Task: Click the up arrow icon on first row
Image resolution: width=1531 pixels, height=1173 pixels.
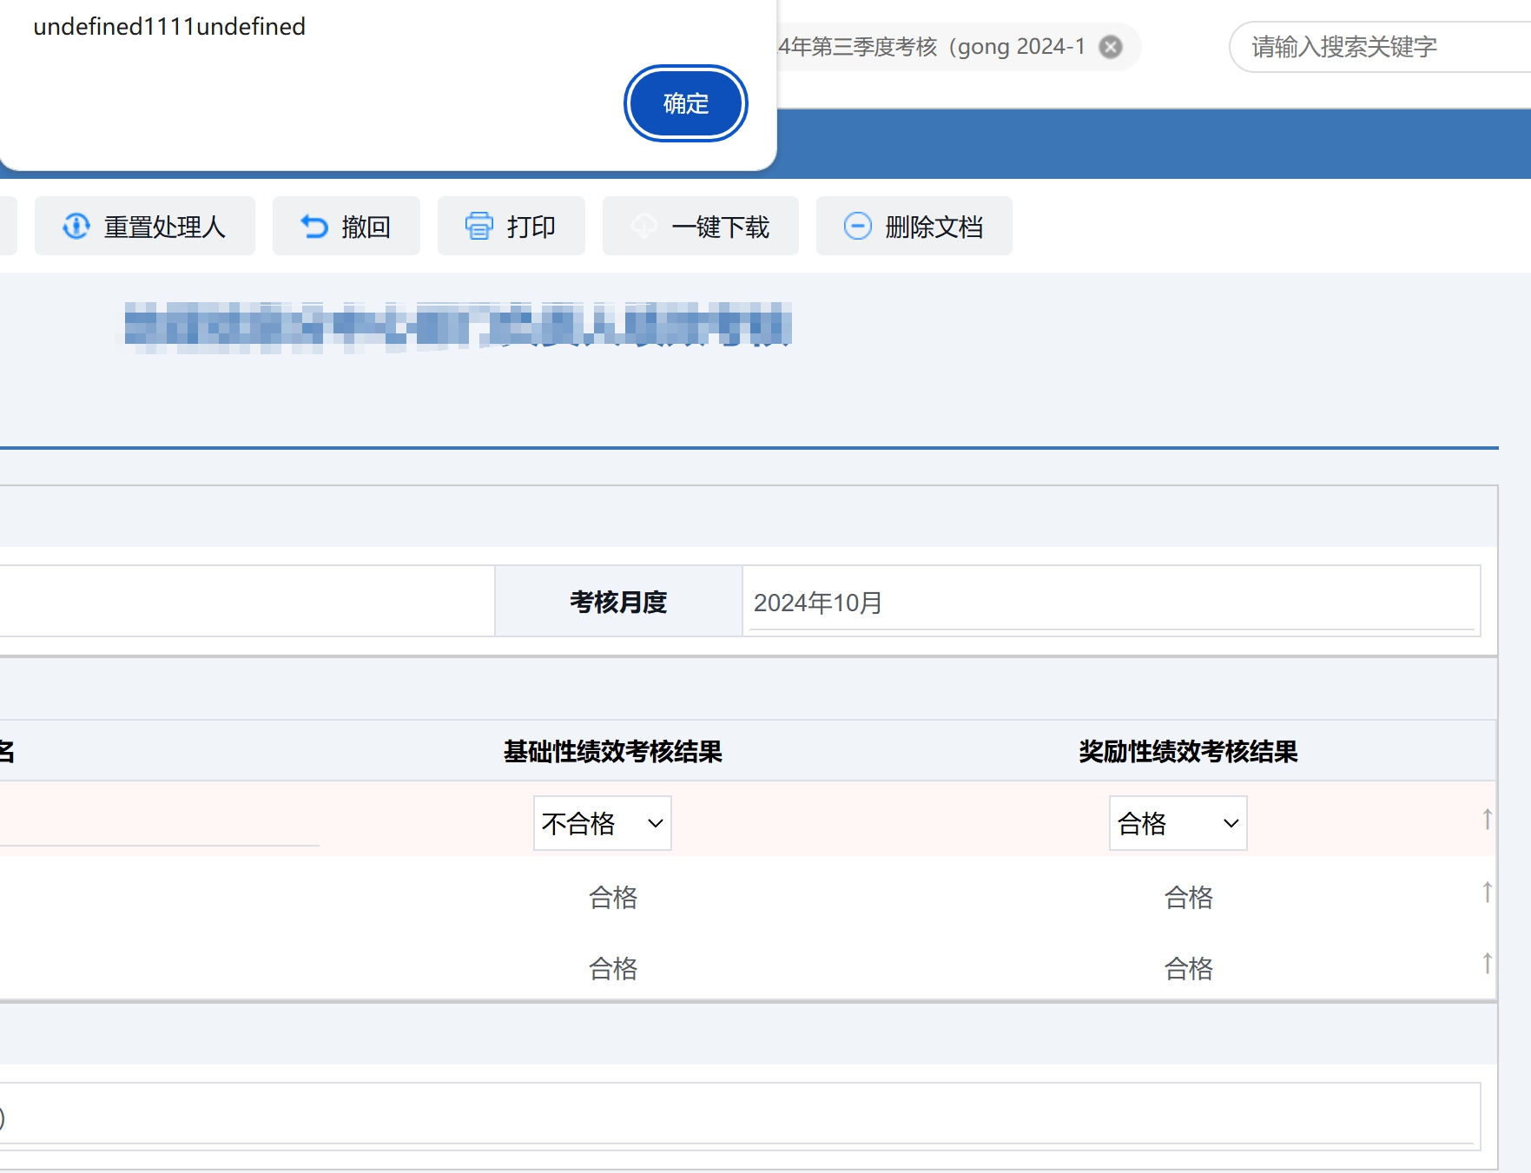Action: (x=1487, y=819)
